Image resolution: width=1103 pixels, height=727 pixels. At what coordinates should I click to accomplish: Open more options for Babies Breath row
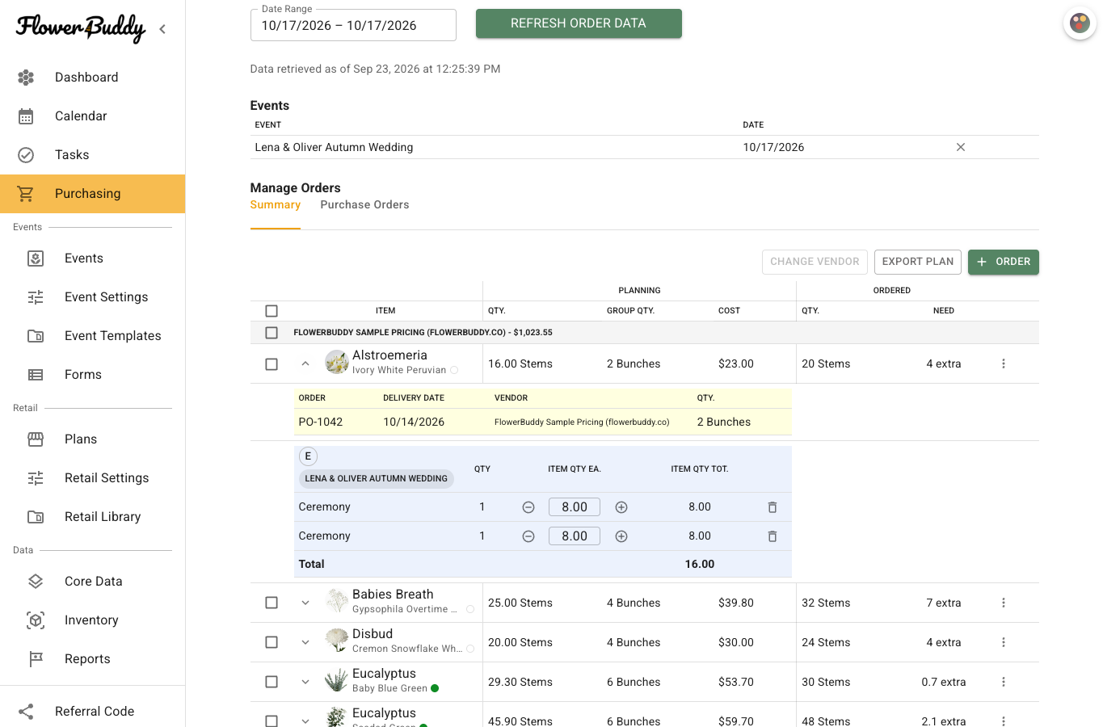1004,603
